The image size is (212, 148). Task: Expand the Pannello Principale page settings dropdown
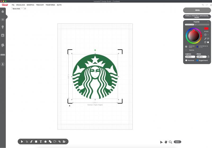(197, 17)
